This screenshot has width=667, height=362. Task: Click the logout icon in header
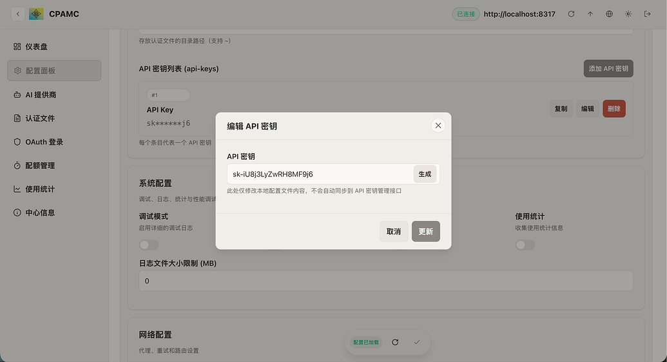pos(648,14)
